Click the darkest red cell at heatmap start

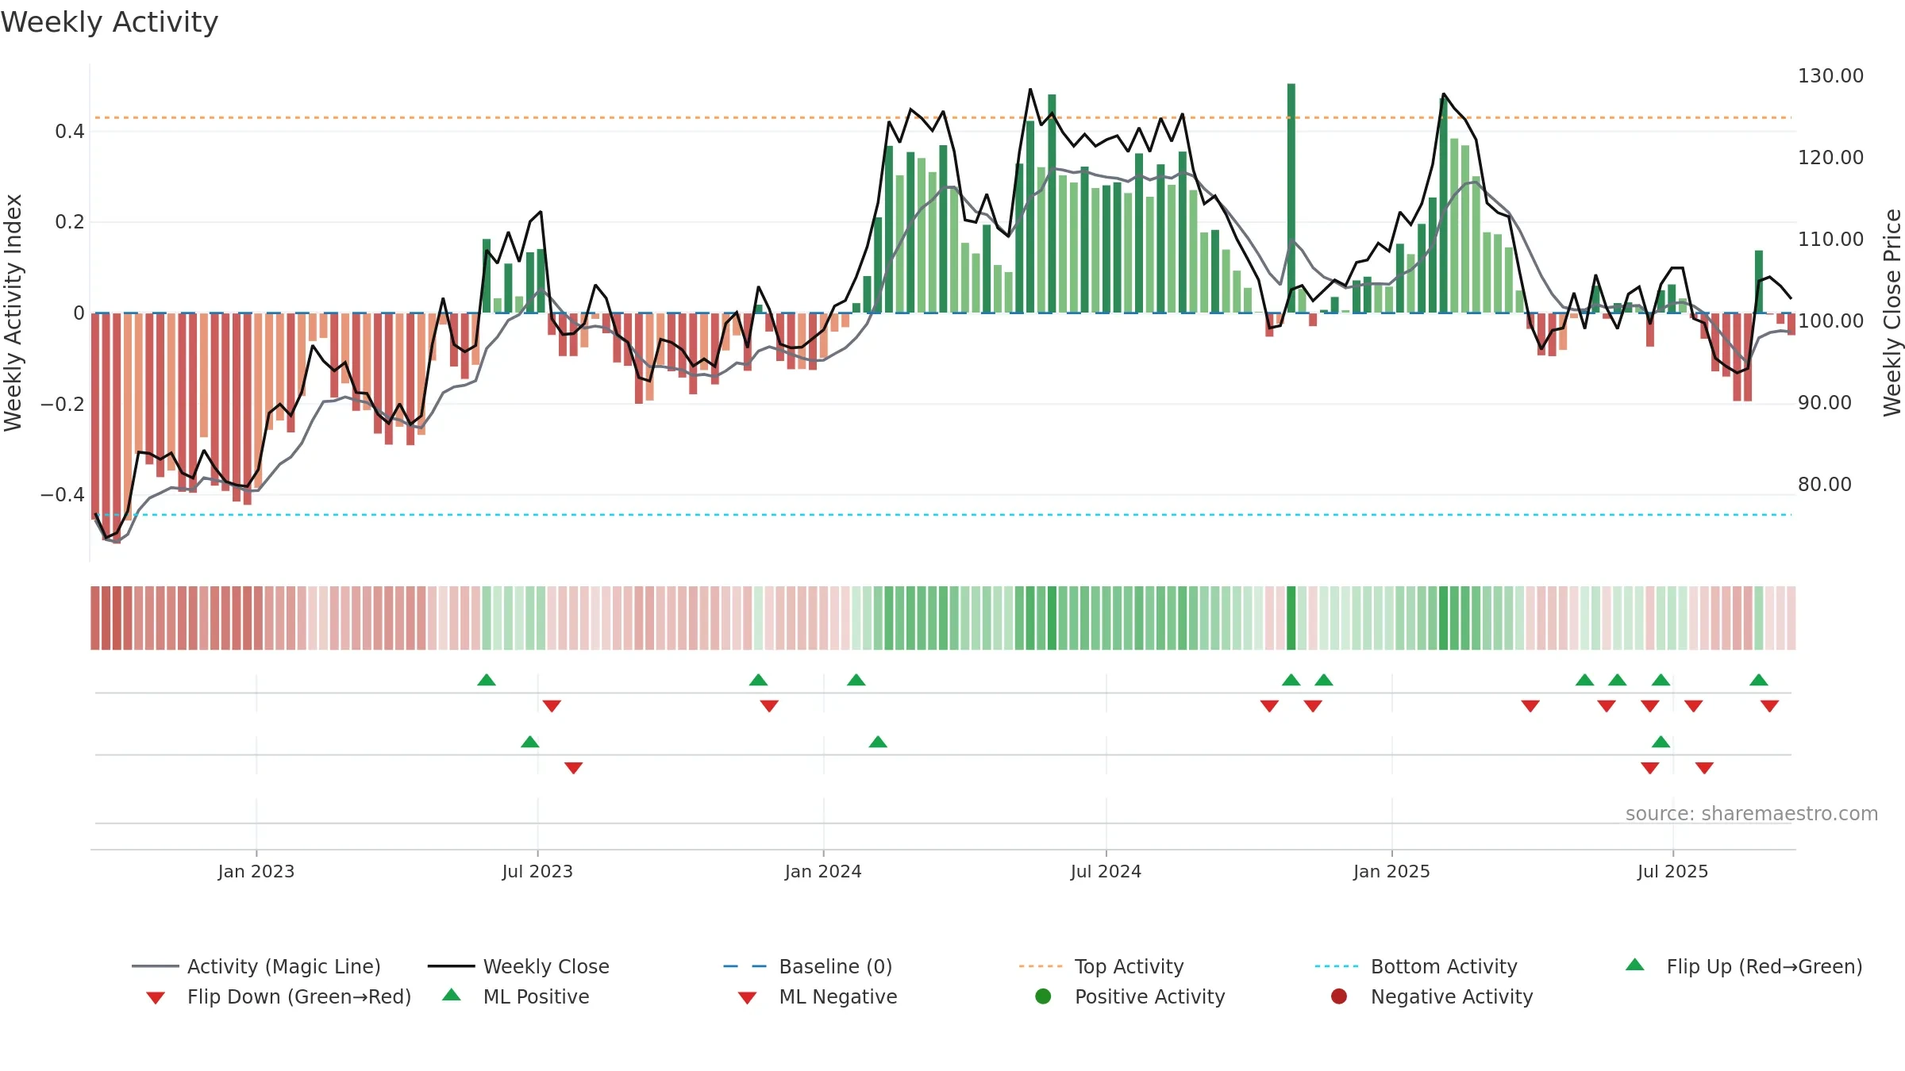[117, 618]
